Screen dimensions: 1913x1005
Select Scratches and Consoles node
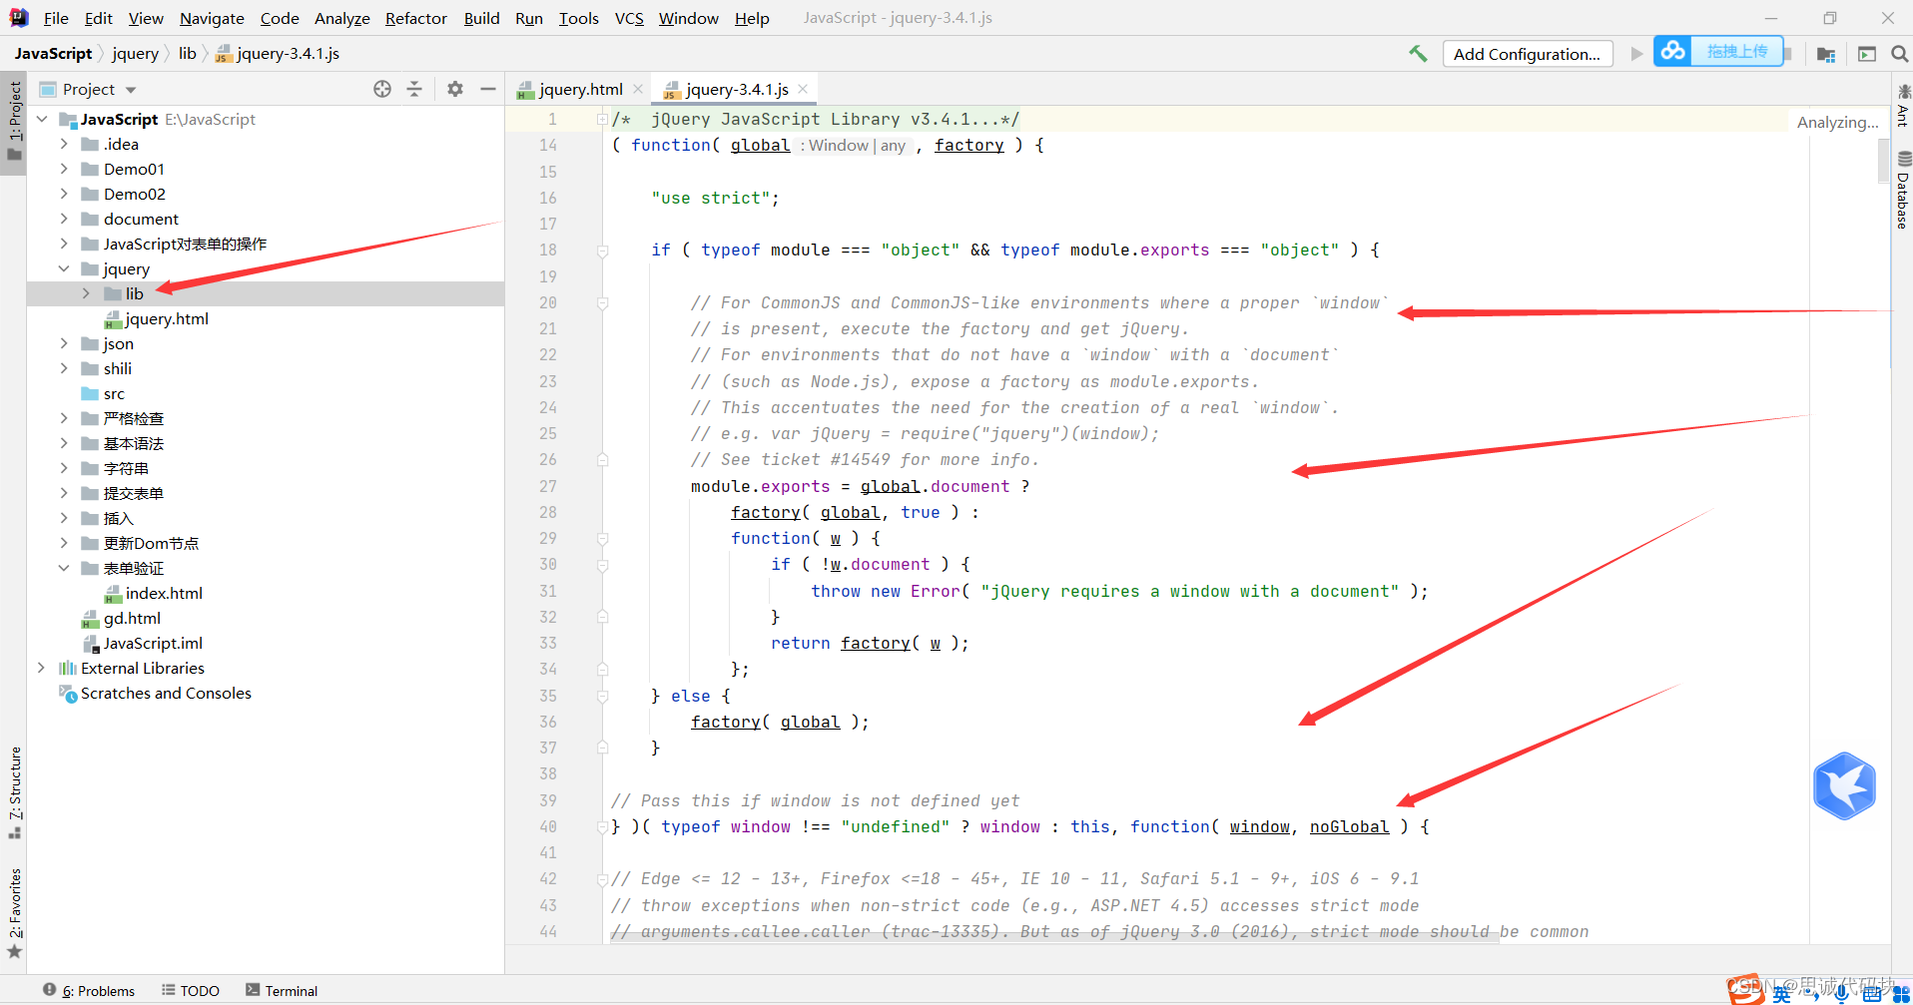point(155,693)
